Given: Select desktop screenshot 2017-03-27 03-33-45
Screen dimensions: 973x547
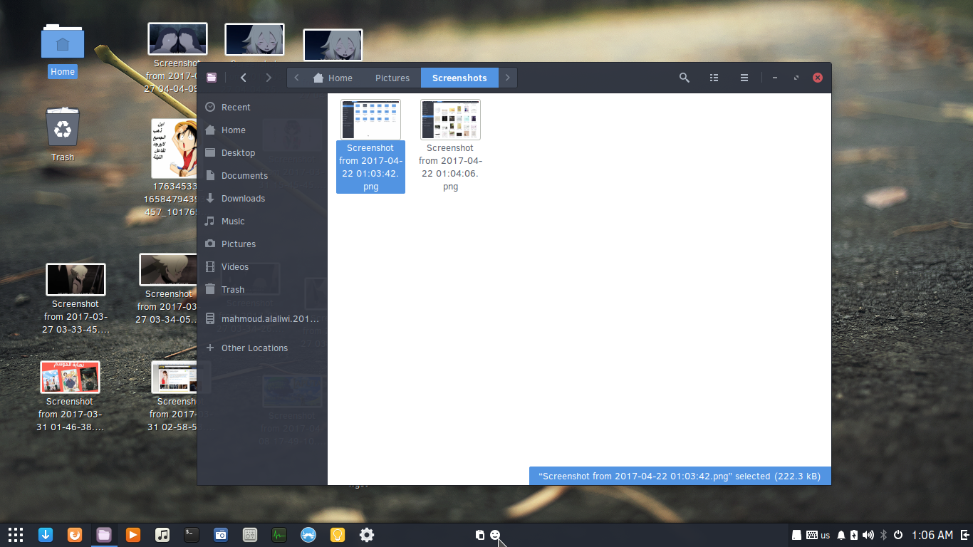Looking at the screenshot, I should [76, 298].
